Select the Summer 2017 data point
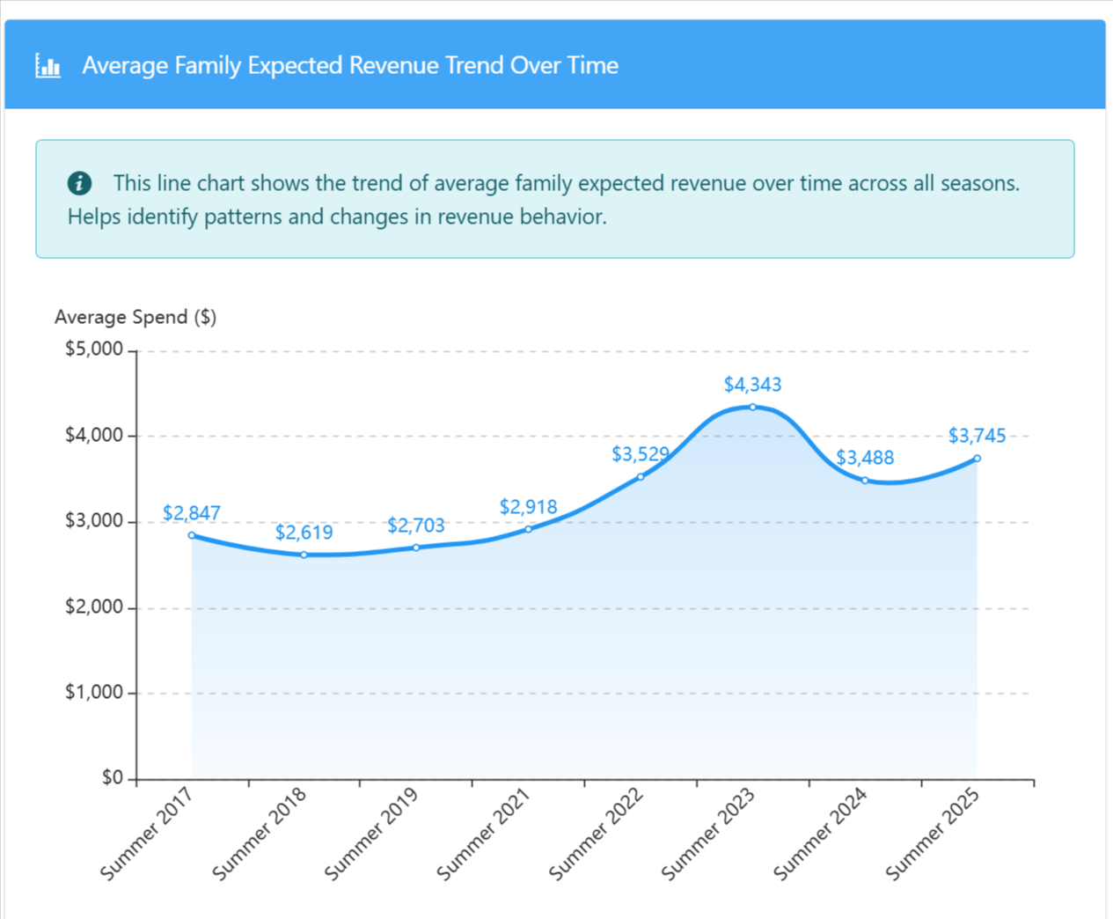The width and height of the screenshot is (1113, 919). tap(191, 534)
